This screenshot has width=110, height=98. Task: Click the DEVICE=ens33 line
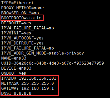click(16, 68)
